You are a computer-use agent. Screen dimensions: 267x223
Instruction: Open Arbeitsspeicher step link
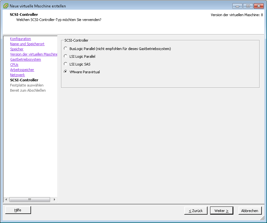(x=22, y=70)
